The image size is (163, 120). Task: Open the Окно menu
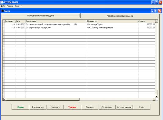16,6
